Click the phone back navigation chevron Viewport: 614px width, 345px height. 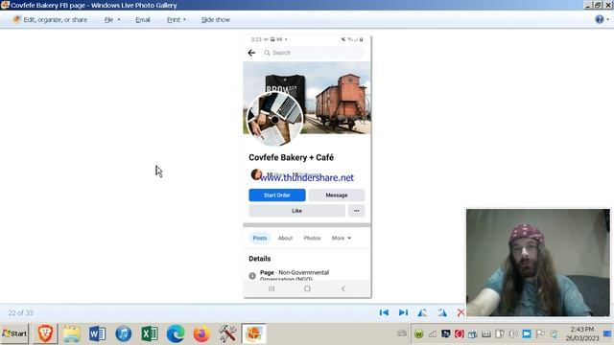(343, 288)
